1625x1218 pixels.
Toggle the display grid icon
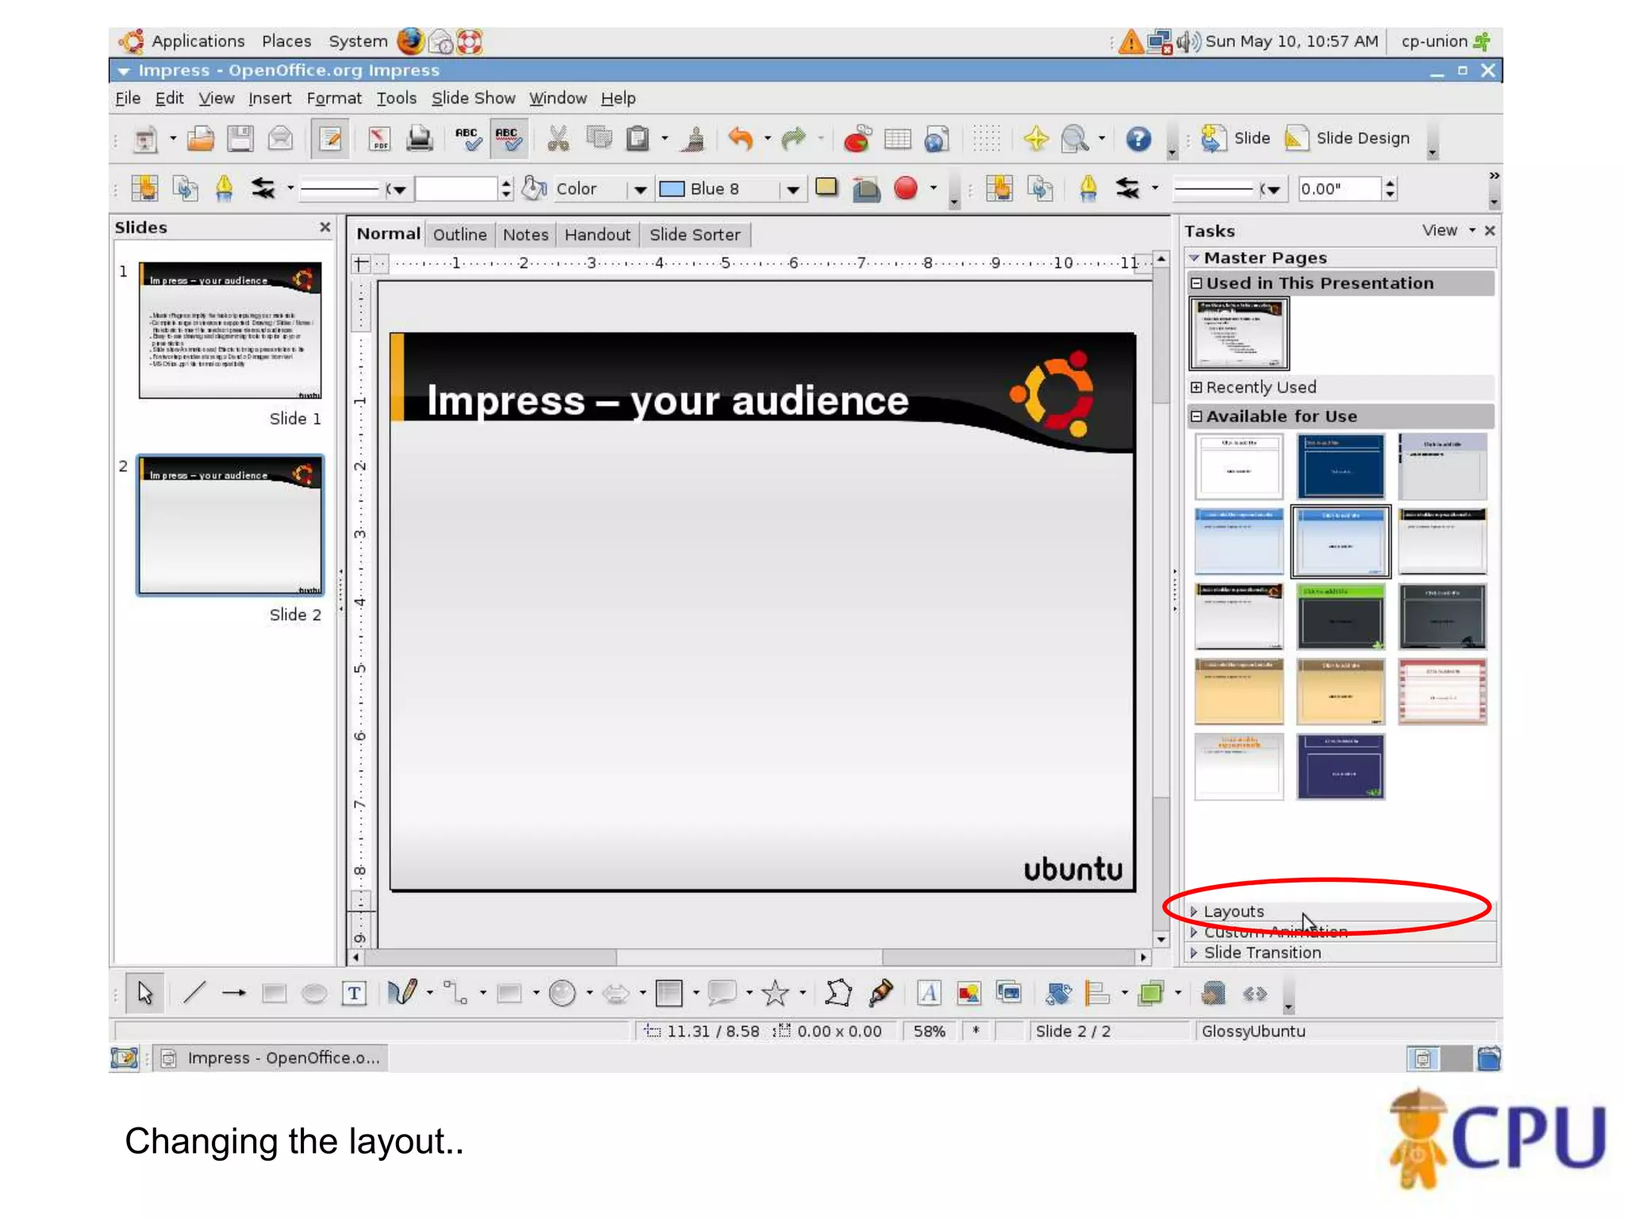point(986,139)
